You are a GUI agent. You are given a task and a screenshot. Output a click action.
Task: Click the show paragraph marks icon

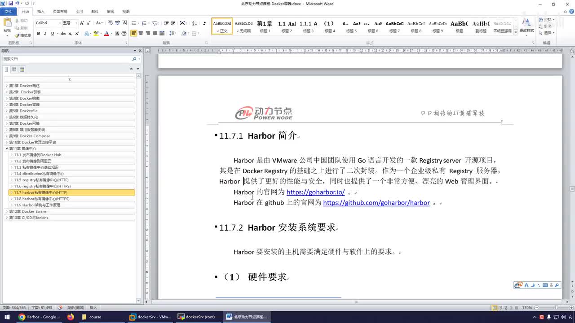[205, 23]
